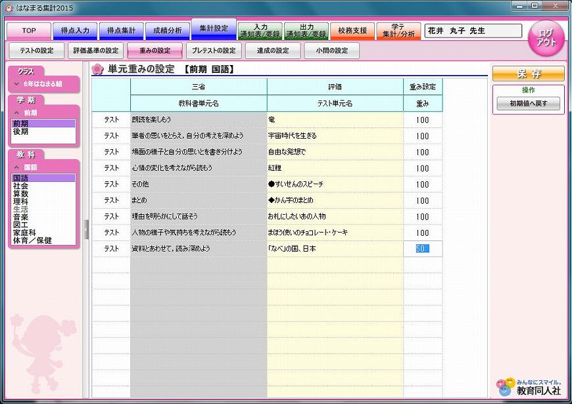Screen dimensions: 572x404
Task: Expand the クラス selector 6年はなまる組
Action: 43,84
